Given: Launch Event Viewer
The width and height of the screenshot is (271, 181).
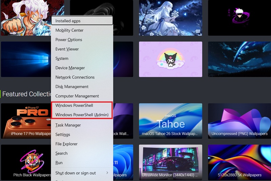Looking at the screenshot, I should (67, 49).
